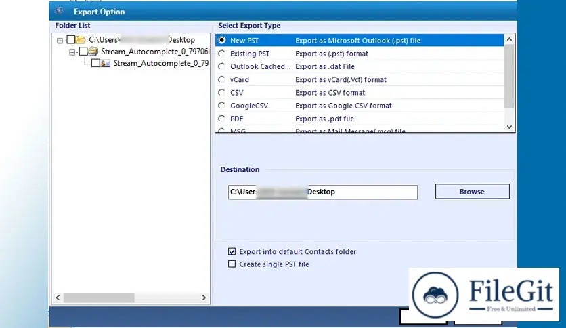Select the C:\Users Desktop tree label
Image resolution: width=566 pixels, height=328 pixels.
click(x=142, y=40)
